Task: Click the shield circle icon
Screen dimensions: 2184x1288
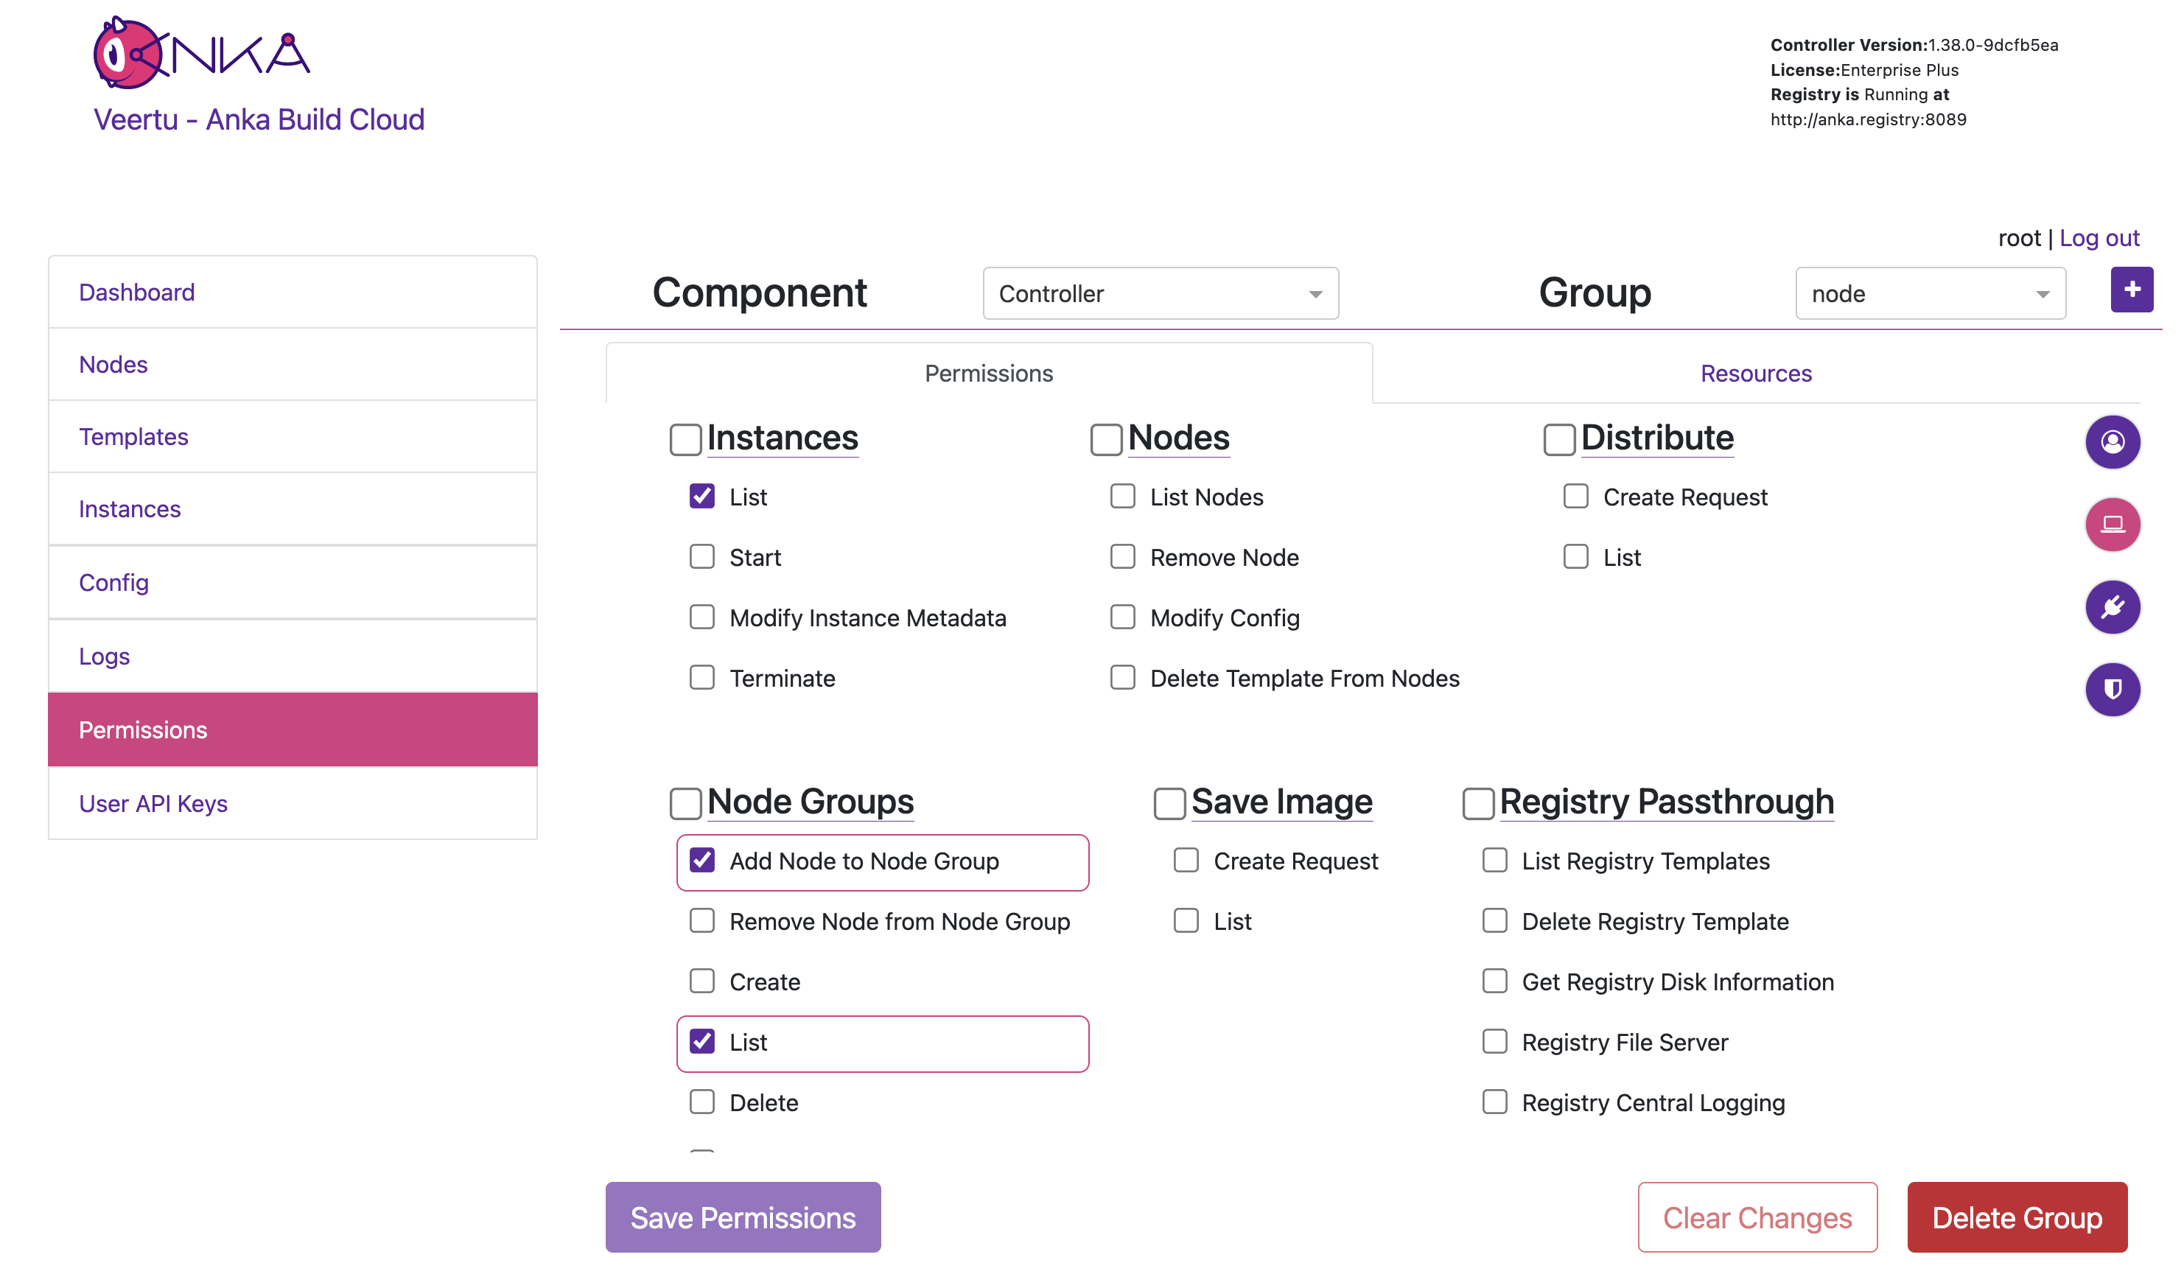Action: pyautogui.click(x=2111, y=690)
